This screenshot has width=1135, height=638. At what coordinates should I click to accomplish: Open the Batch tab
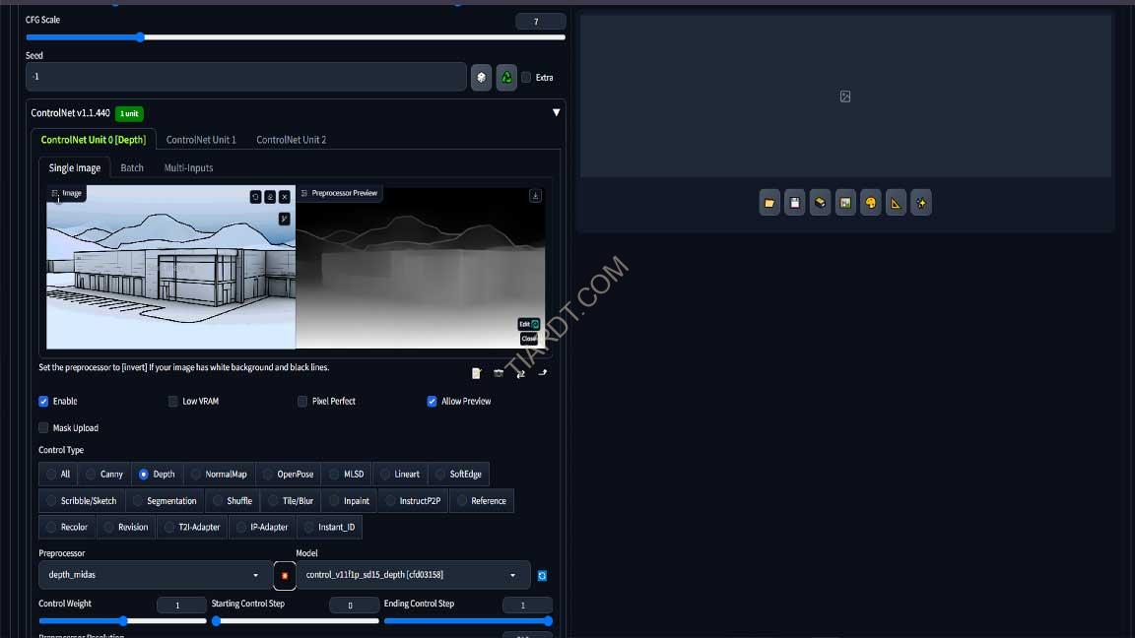coord(132,167)
